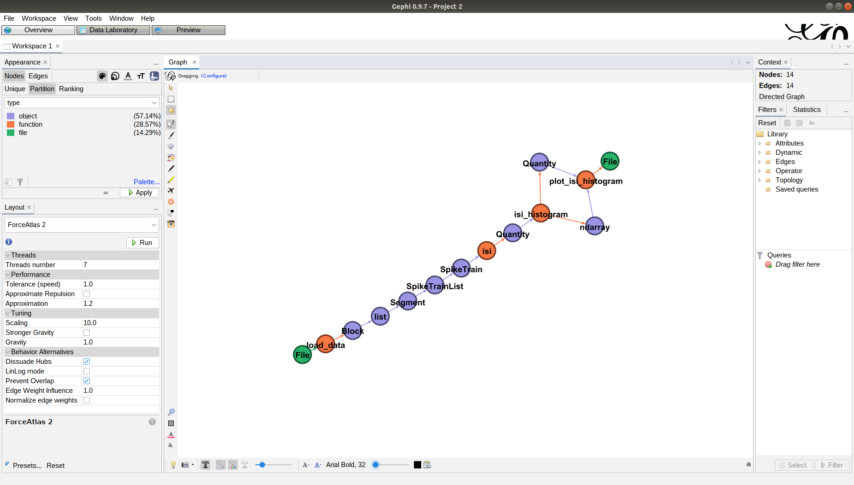Switch to the Edges appearance tab
Screen dimensions: 854x485
point(38,76)
